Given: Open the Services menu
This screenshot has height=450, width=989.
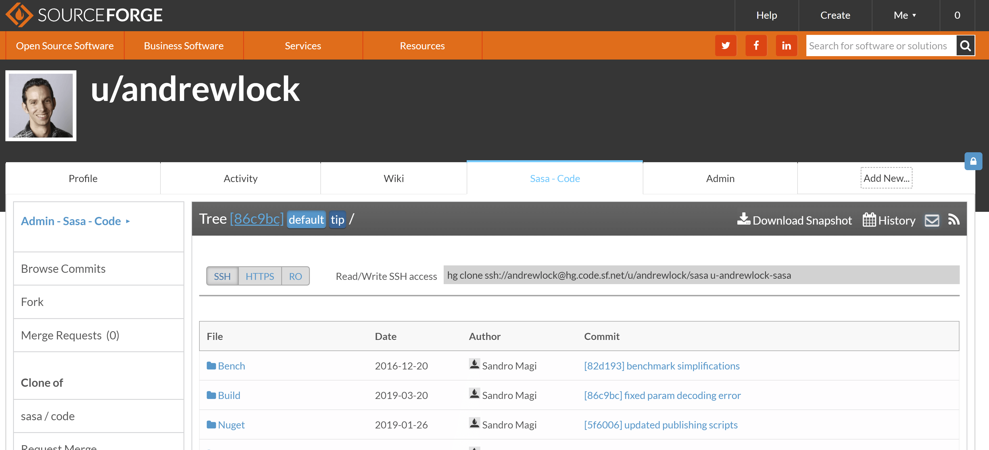Looking at the screenshot, I should click(303, 46).
